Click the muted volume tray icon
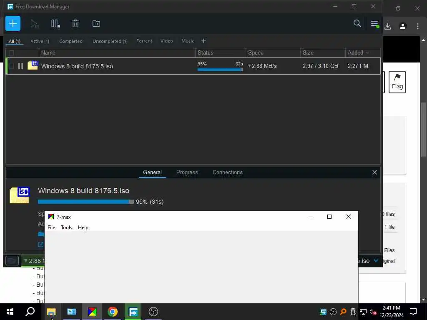 [373, 312]
